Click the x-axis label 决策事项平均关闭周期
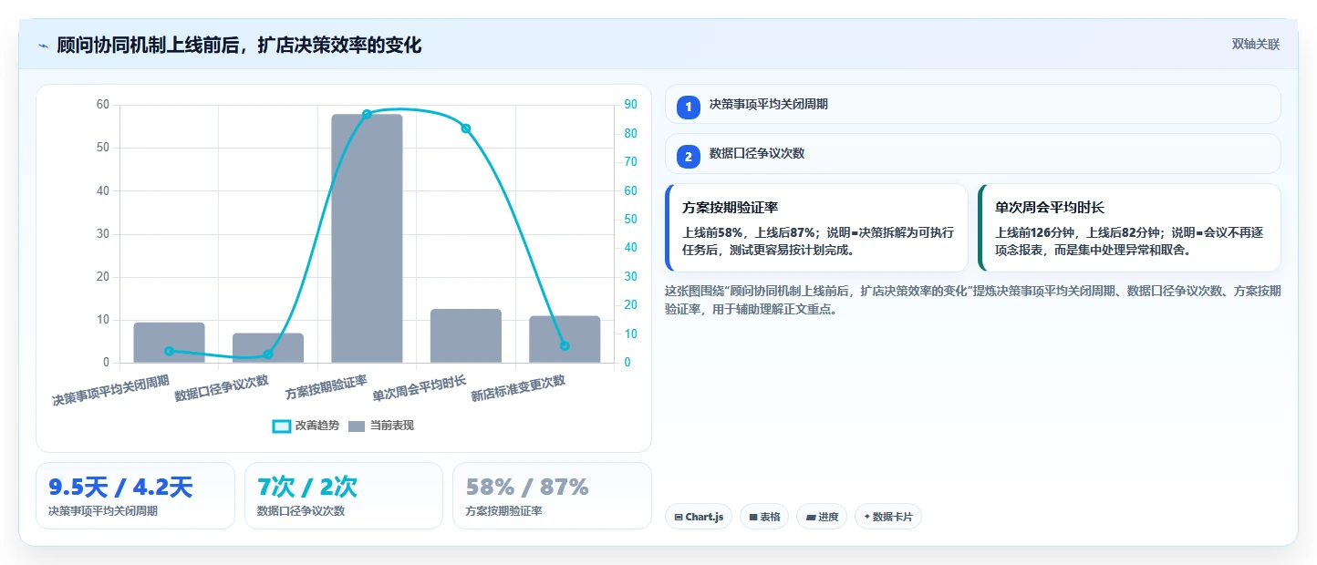 tap(110, 389)
